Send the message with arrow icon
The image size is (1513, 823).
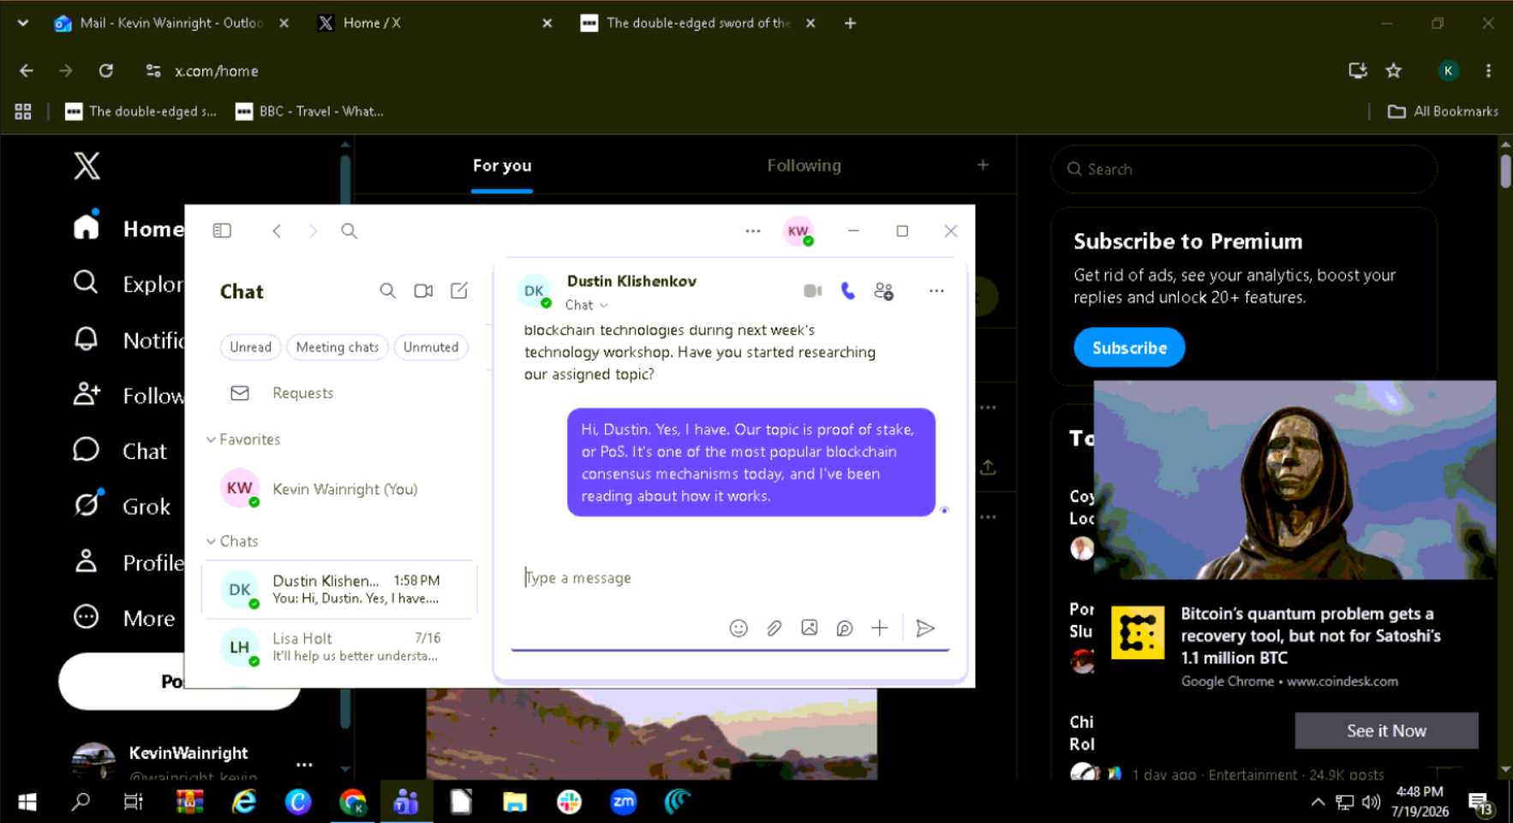click(x=925, y=629)
